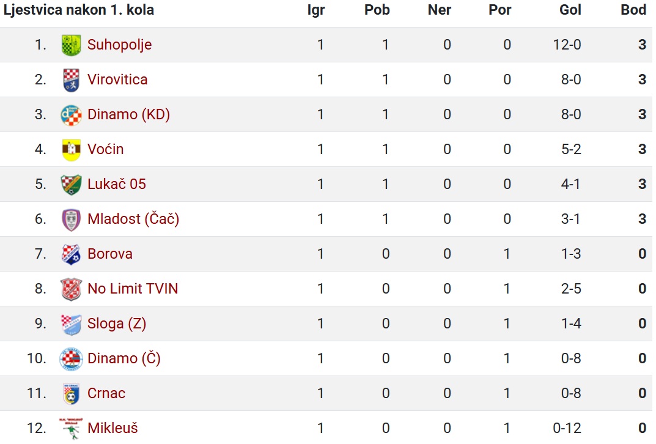This screenshot has width=656, height=444.
Task: Click the No Limit TVIN red crest
Action: (71, 289)
